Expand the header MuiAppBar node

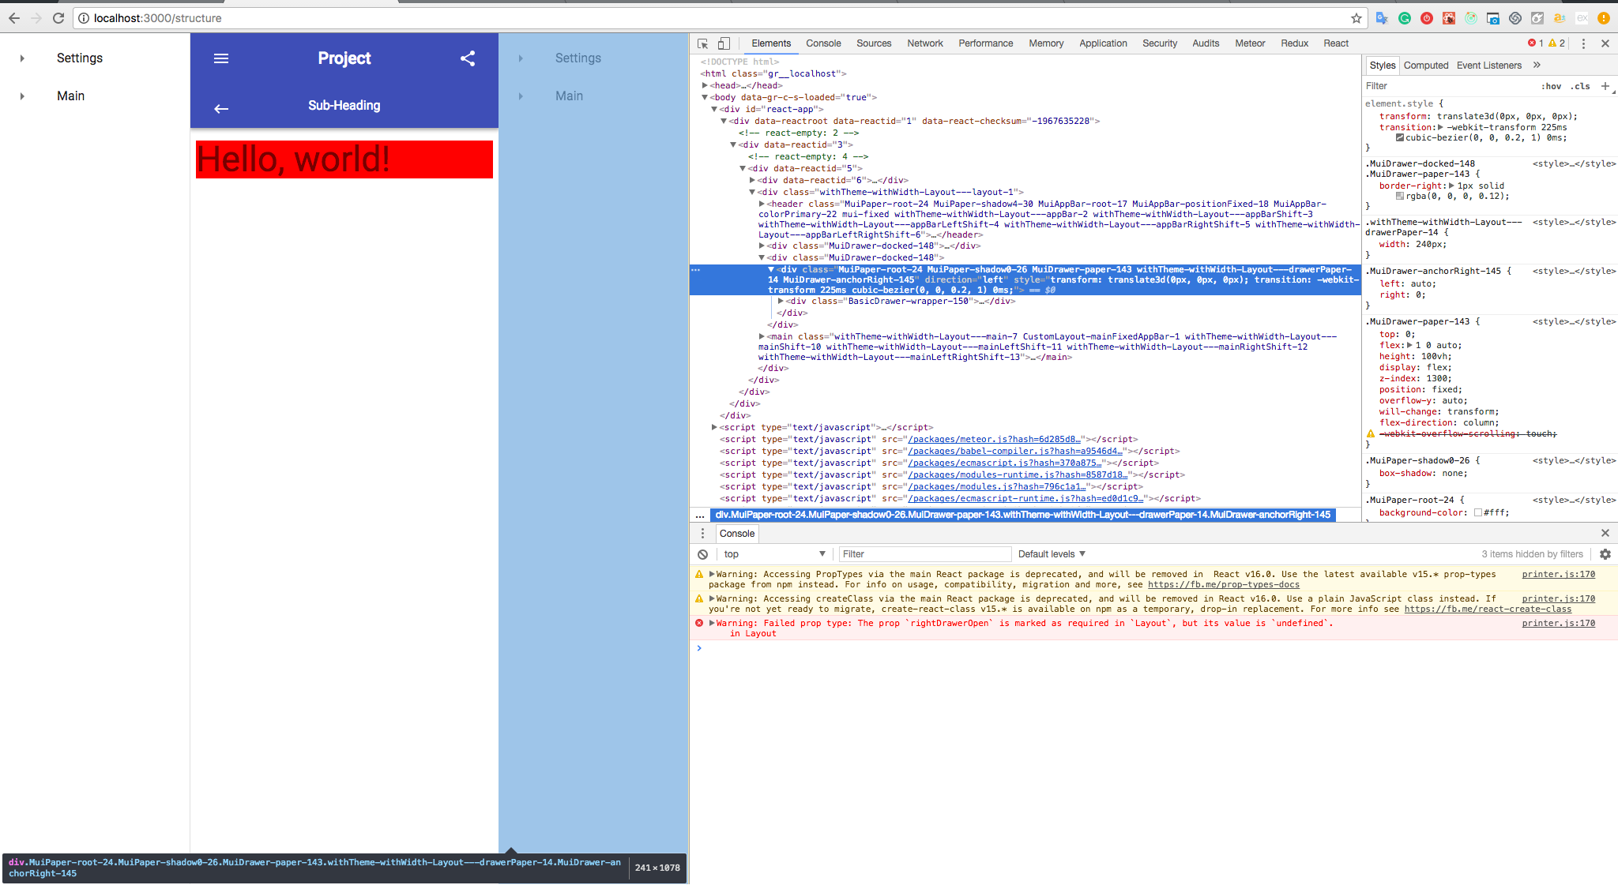point(762,204)
